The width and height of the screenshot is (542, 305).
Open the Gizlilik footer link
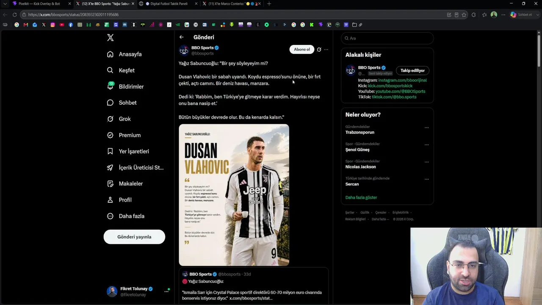(x=365, y=213)
